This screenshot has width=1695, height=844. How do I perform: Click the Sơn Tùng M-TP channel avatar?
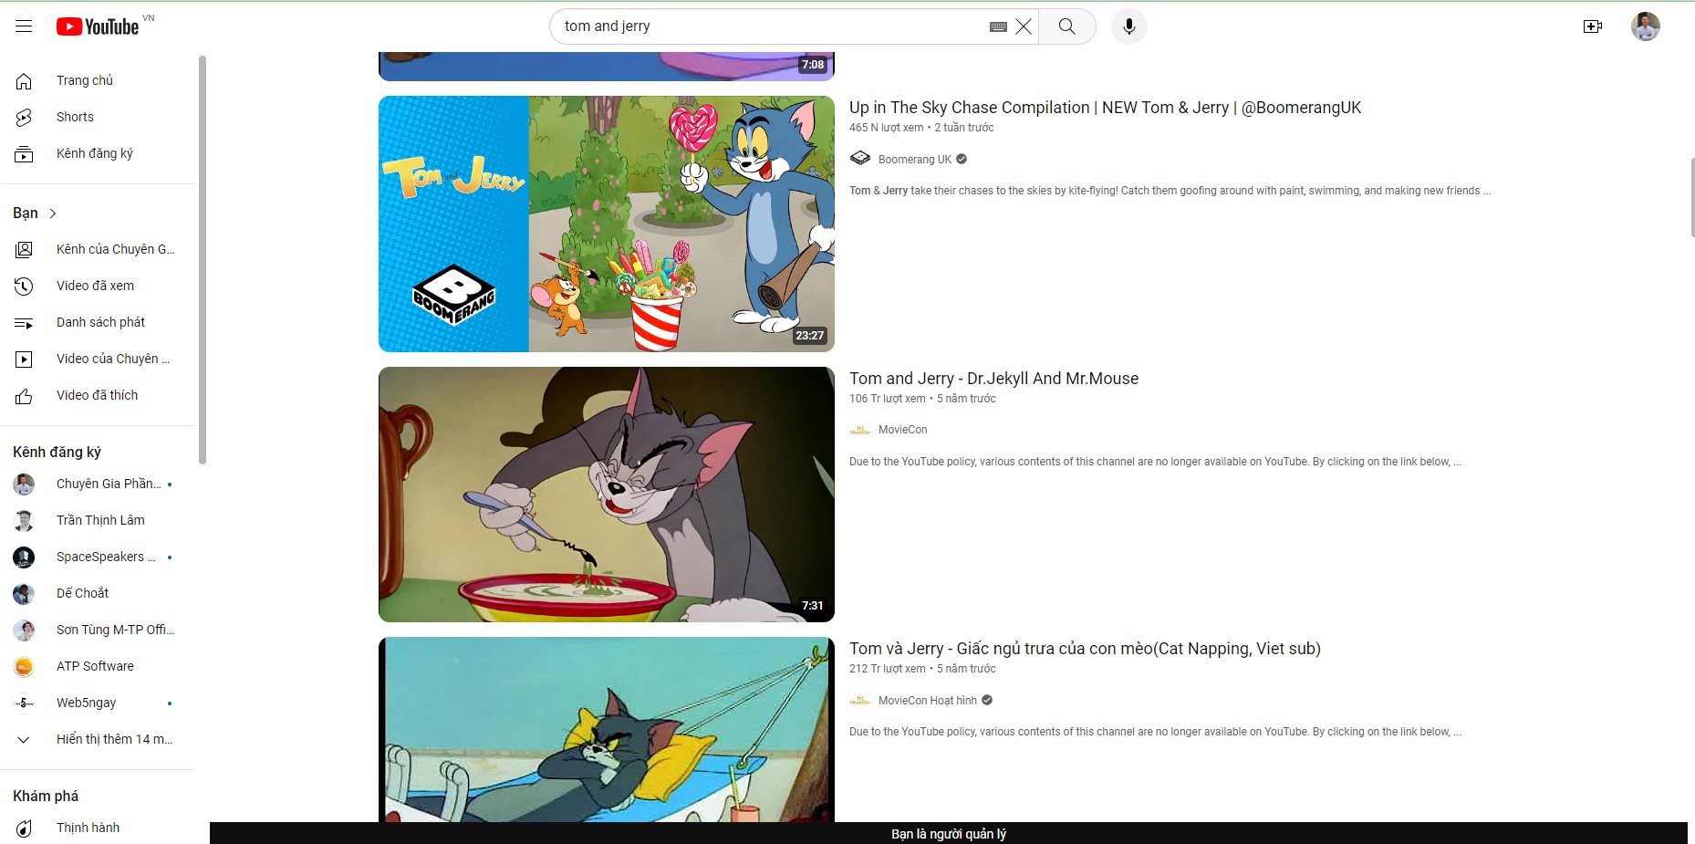(x=24, y=630)
